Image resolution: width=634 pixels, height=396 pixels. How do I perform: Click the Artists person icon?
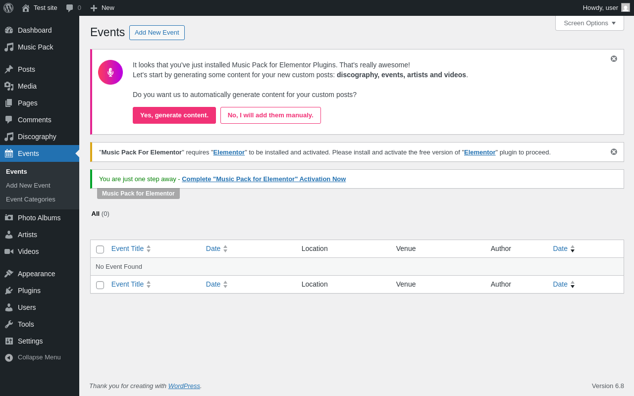[9, 235]
